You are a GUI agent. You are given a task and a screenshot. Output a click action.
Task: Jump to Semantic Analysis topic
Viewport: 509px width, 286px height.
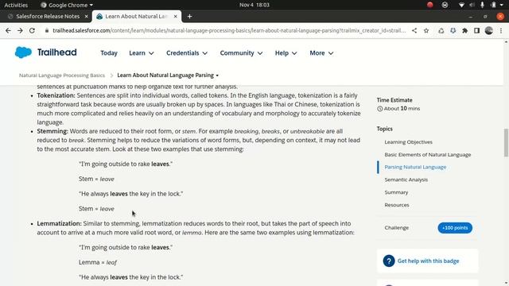point(406,180)
